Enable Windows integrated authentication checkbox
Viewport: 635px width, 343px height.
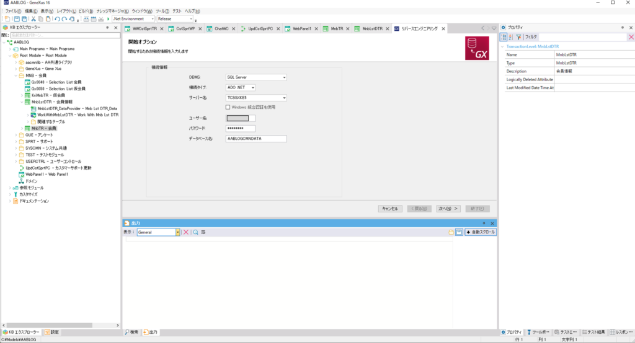[228, 107]
